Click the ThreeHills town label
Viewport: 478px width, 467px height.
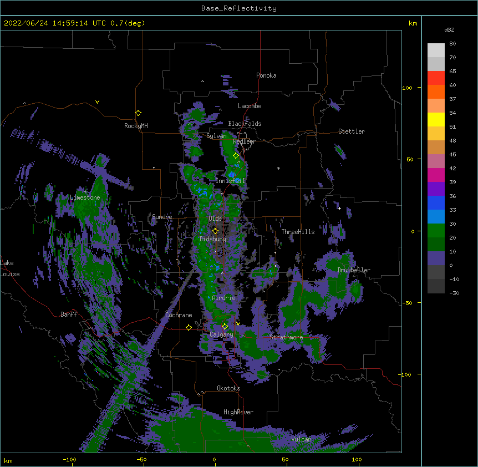pyautogui.click(x=298, y=232)
